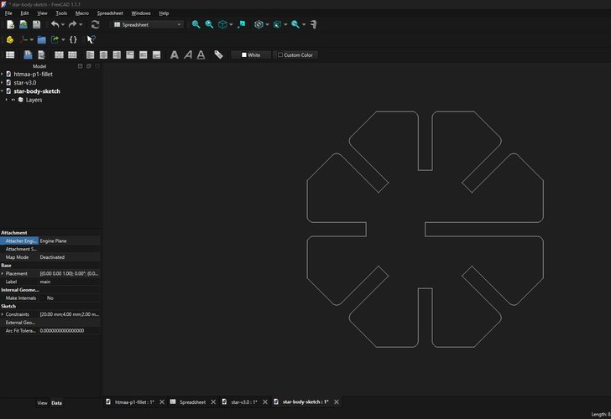
Task: Click the Import spreadsheet icon
Action: 28,54
